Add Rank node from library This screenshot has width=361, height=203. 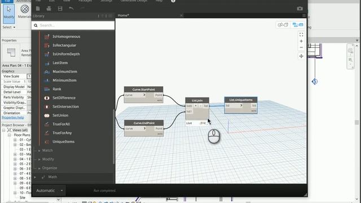pos(56,89)
